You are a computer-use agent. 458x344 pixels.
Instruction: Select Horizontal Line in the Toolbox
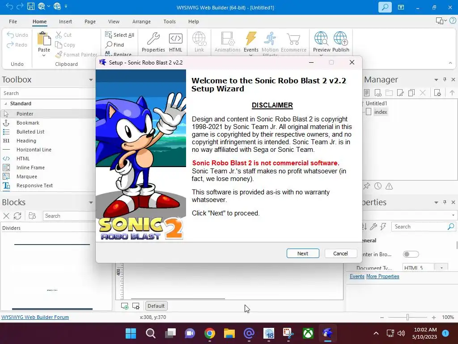[48, 150]
